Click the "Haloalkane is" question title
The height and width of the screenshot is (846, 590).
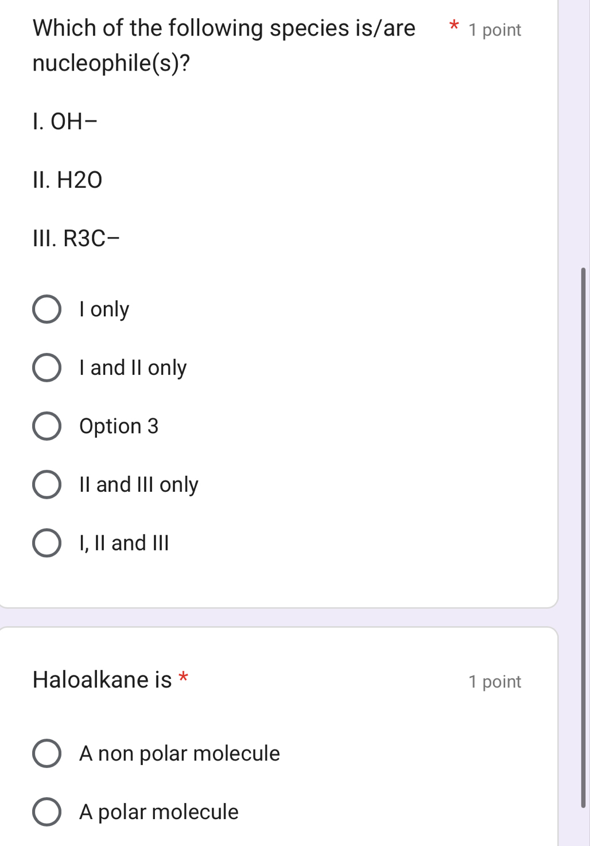[x=102, y=680]
